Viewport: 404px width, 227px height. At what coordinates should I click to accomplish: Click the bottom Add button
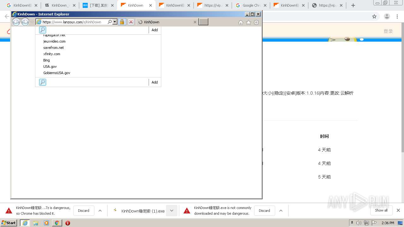click(155, 82)
